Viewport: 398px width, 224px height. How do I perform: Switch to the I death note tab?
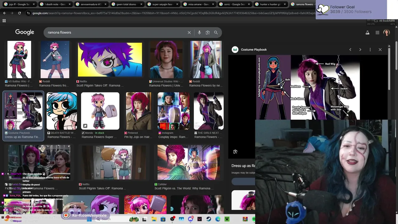pos(55,4)
